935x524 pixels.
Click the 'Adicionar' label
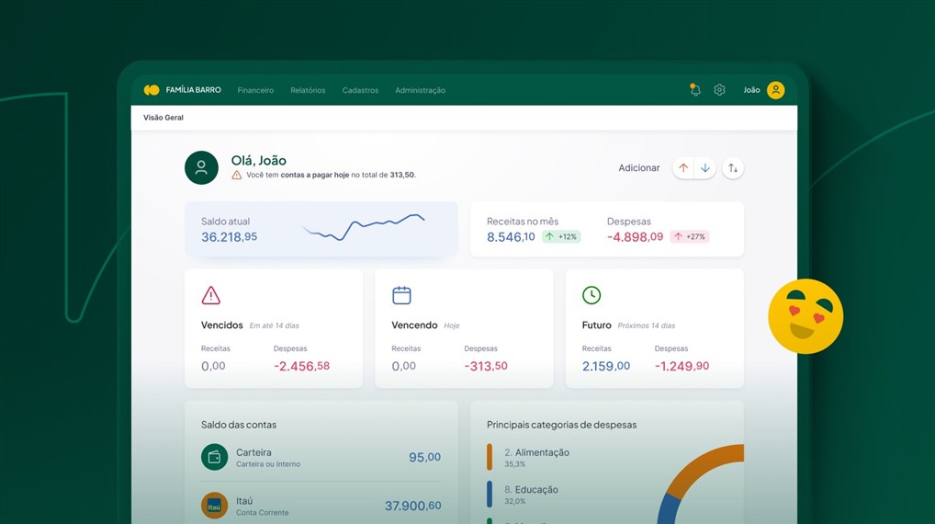pos(639,168)
